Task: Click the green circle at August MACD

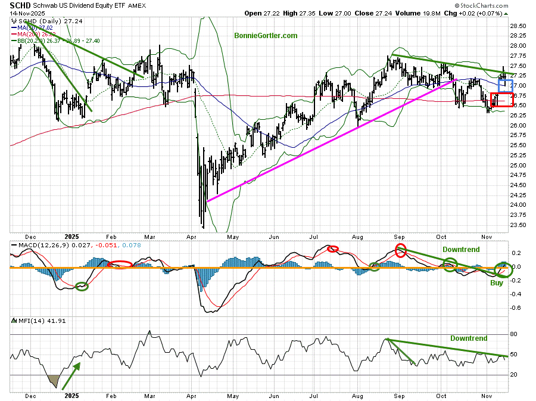Action: (374, 267)
